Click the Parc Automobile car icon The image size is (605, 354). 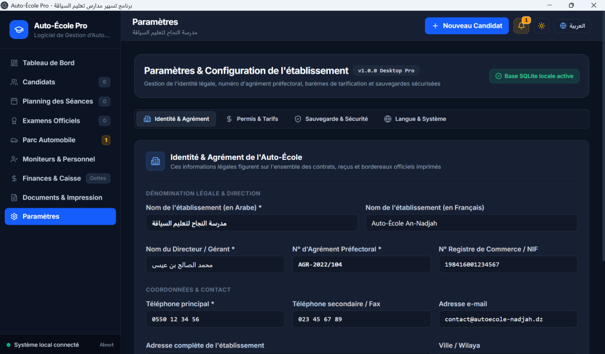(14, 140)
